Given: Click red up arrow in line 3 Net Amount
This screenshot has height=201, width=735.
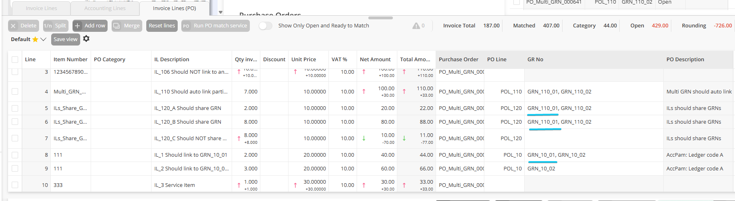Looking at the screenshot, I should coord(364,72).
